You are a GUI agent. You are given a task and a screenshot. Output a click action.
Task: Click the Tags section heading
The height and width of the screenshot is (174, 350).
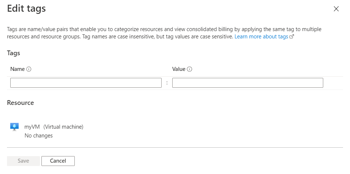click(14, 53)
